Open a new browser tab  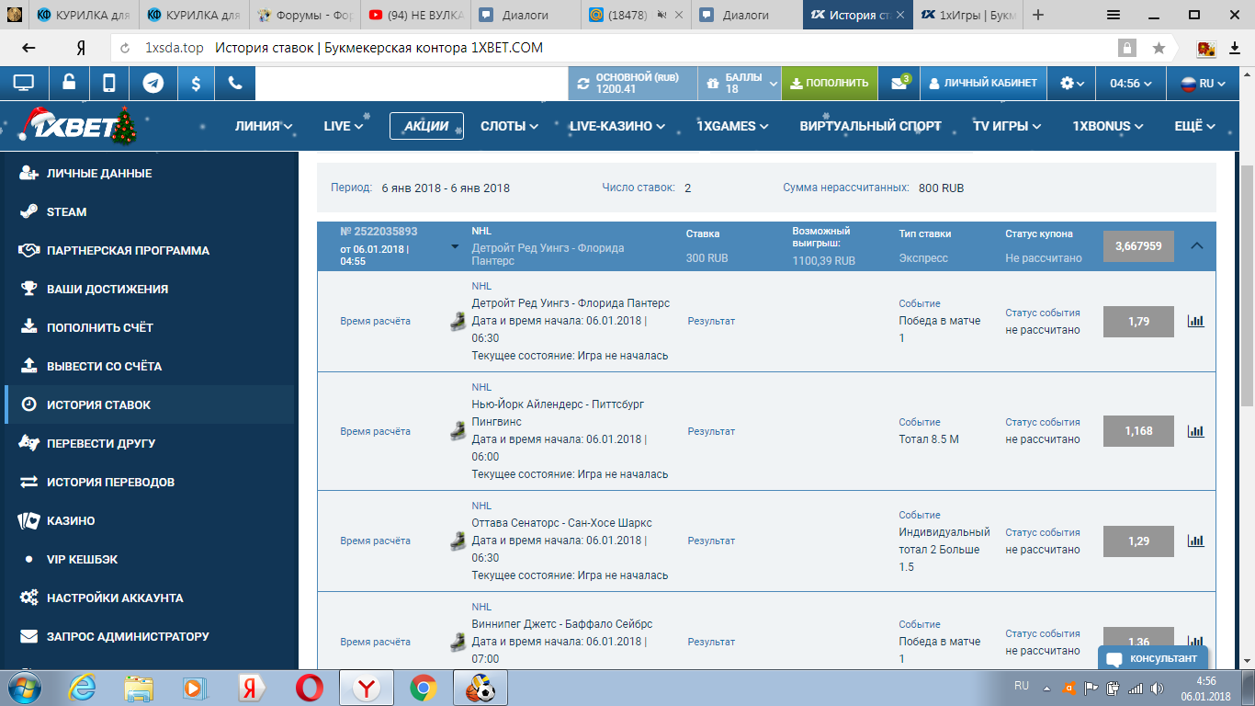(1038, 15)
